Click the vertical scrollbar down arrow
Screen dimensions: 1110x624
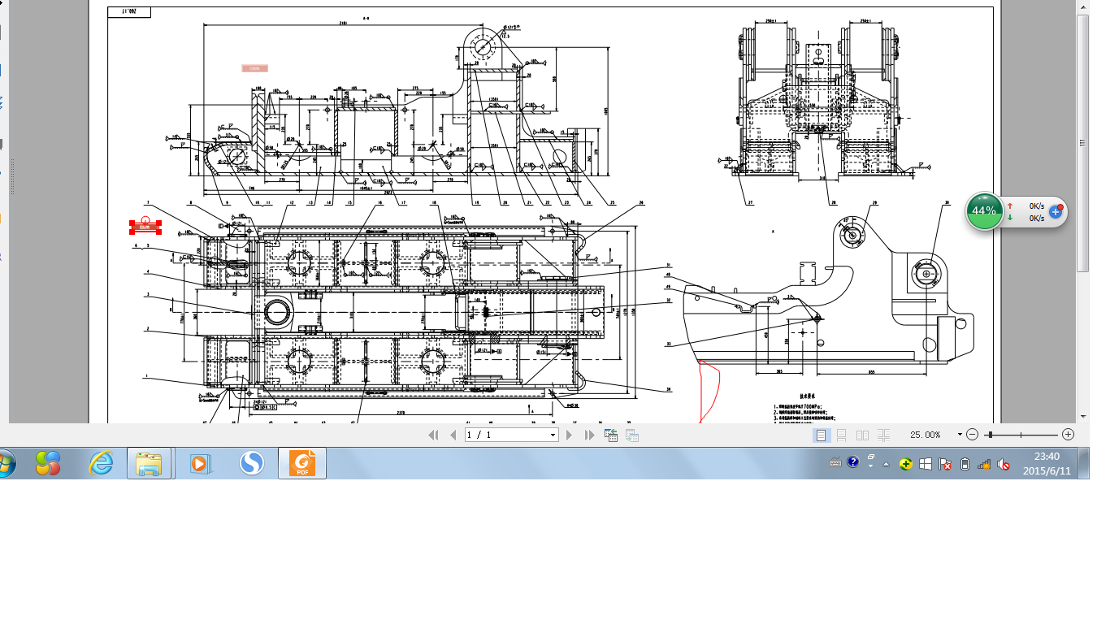coord(1082,415)
